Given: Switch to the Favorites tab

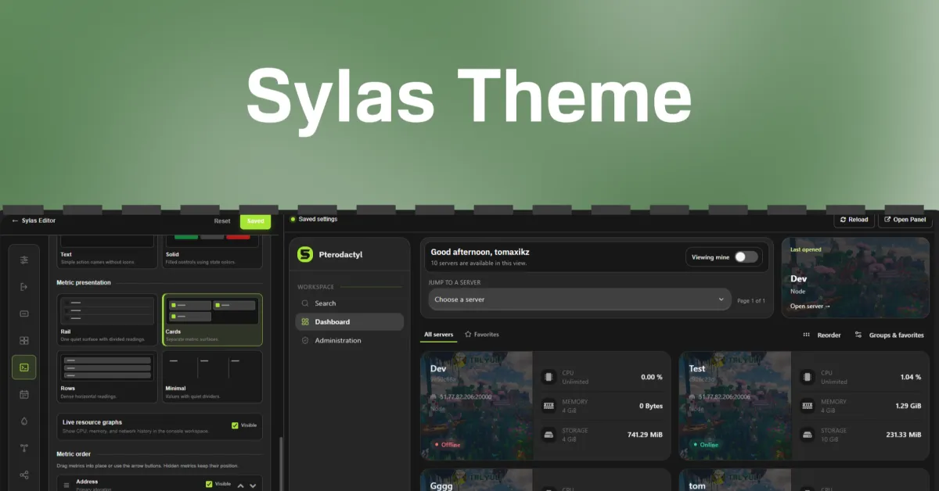Looking at the screenshot, I should 481,335.
